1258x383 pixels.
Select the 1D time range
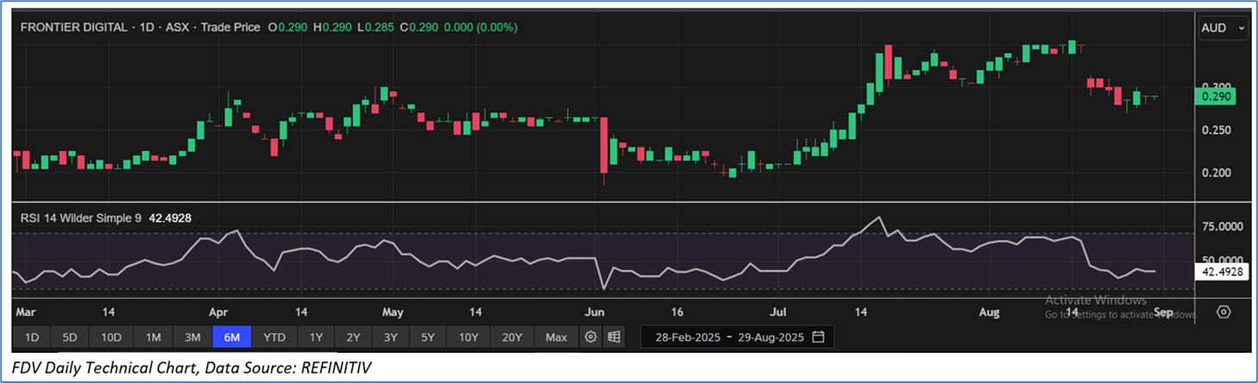click(x=31, y=336)
